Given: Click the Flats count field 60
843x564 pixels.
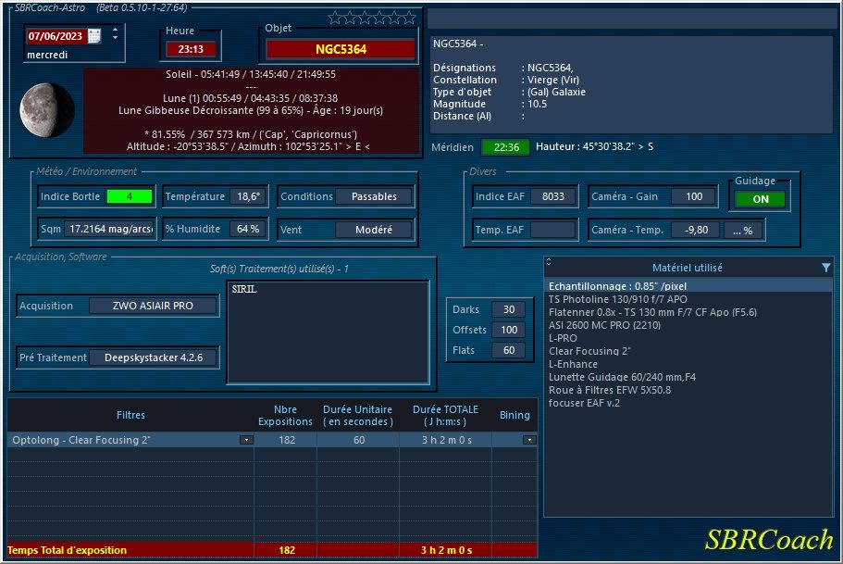Looking at the screenshot, I should click(509, 350).
